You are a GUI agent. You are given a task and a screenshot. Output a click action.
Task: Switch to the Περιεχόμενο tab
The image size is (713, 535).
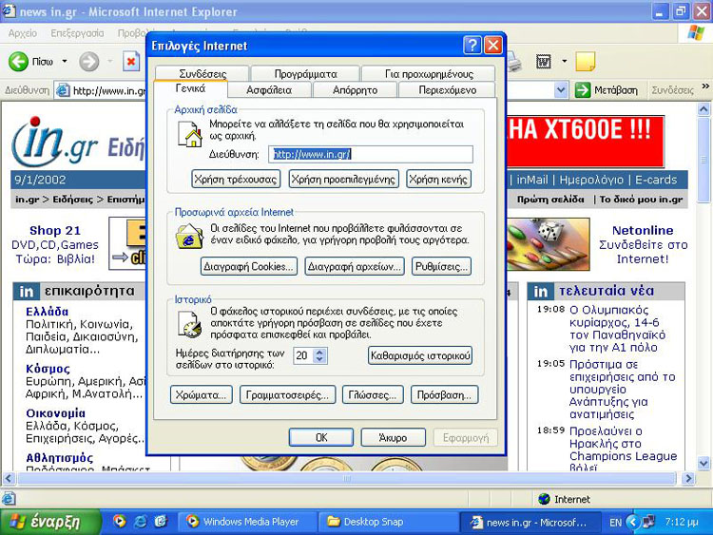click(x=447, y=90)
